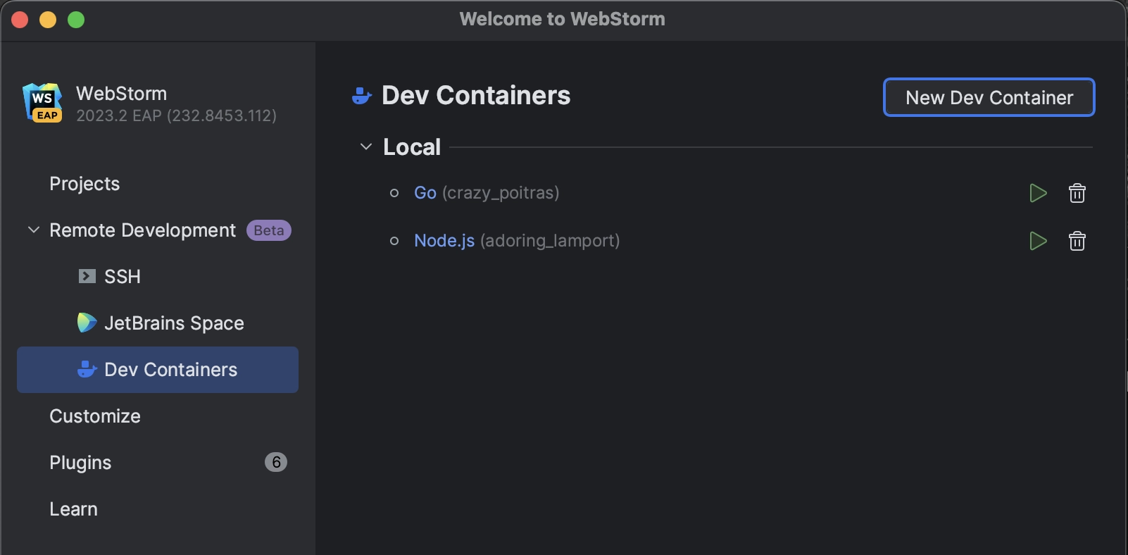Click the Go container bullet marker
This screenshot has height=555, width=1128.
(394, 193)
